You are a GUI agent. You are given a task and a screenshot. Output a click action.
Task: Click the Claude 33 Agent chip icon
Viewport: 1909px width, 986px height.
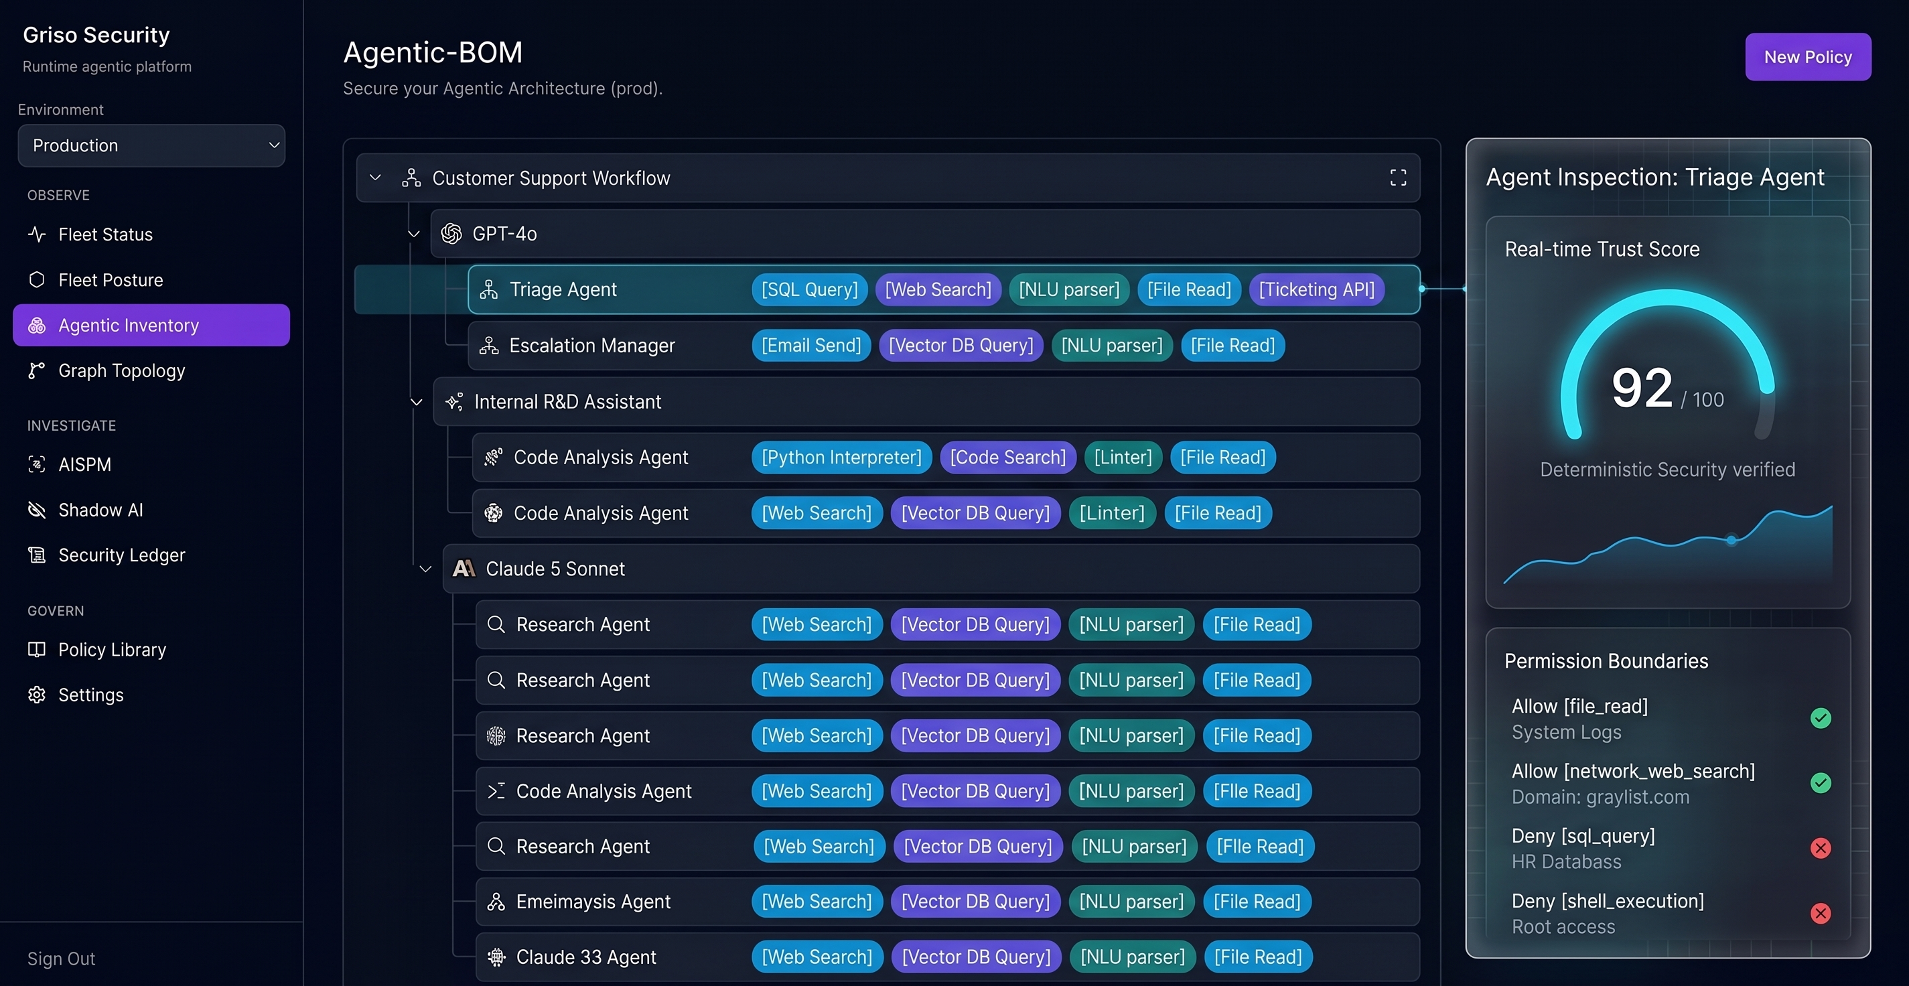tap(496, 957)
